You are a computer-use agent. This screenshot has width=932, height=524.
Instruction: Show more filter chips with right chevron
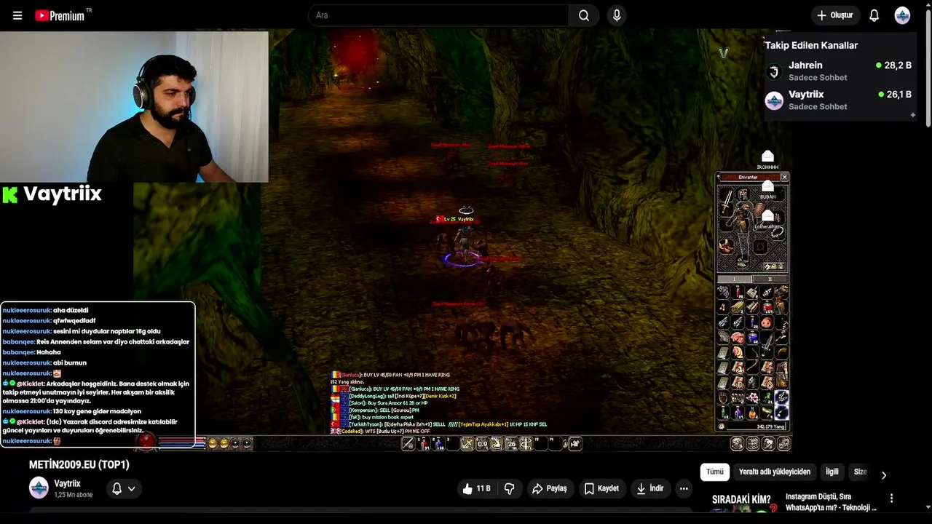click(x=884, y=475)
